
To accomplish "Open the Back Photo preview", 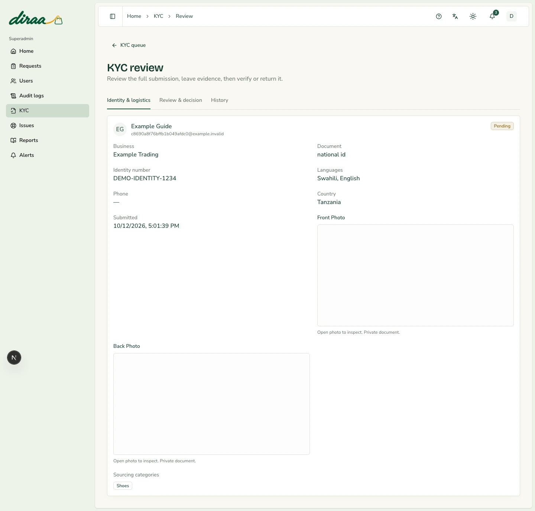I will click(x=211, y=404).
